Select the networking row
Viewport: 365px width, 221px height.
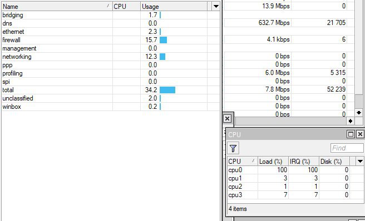[x=111, y=57]
